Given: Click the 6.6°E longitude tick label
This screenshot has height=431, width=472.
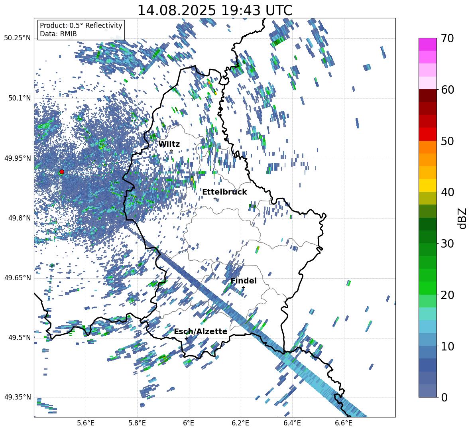Looking at the screenshot, I should click(x=344, y=423).
